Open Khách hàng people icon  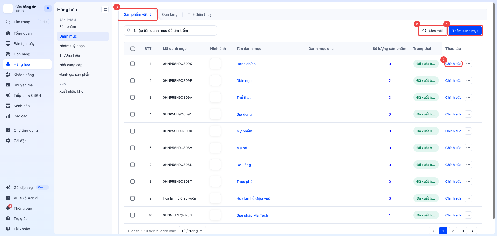coord(8,75)
